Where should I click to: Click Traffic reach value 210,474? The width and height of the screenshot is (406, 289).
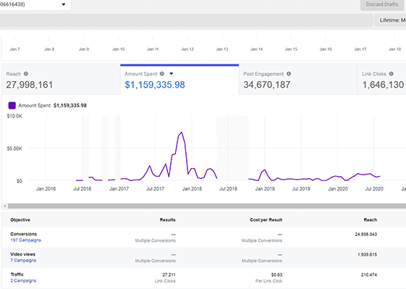(369, 275)
